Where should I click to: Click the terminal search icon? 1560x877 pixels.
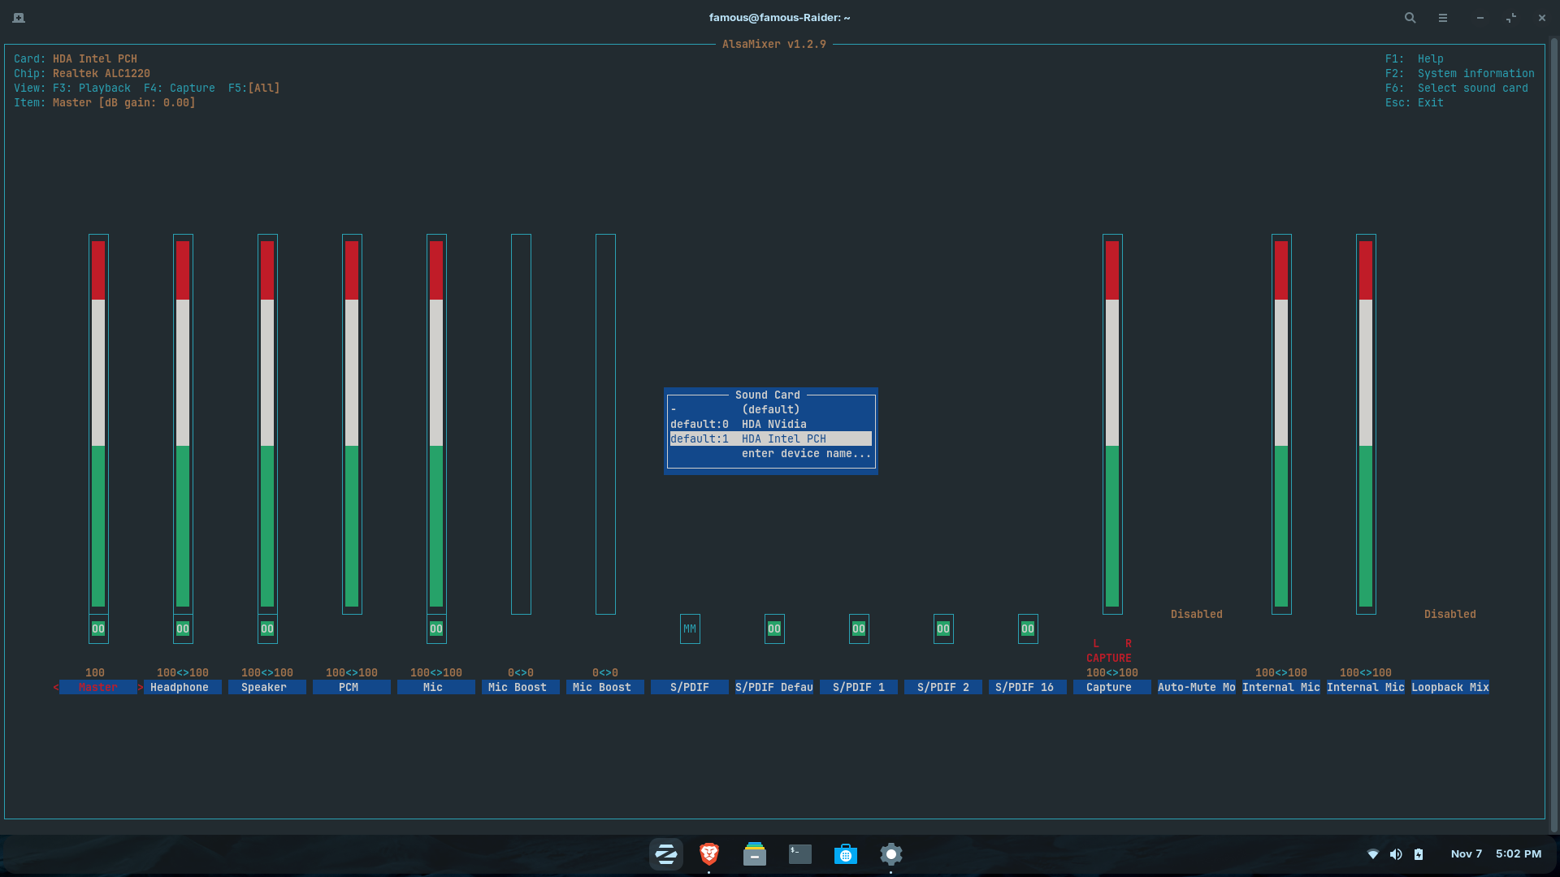click(x=1410, y=18)
